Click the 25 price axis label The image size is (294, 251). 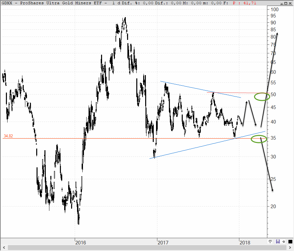click(273, 179)
